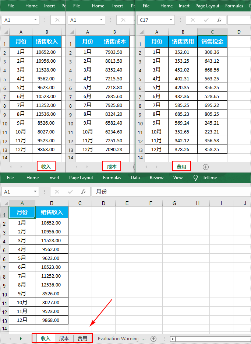Select the 收入 sheet tab in the top-left window

tap(46, 167)
